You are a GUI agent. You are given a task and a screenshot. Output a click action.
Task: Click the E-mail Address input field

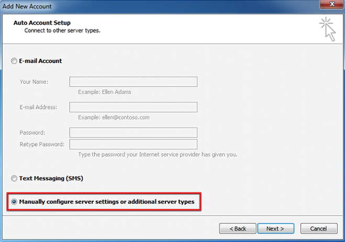[133, 107]
